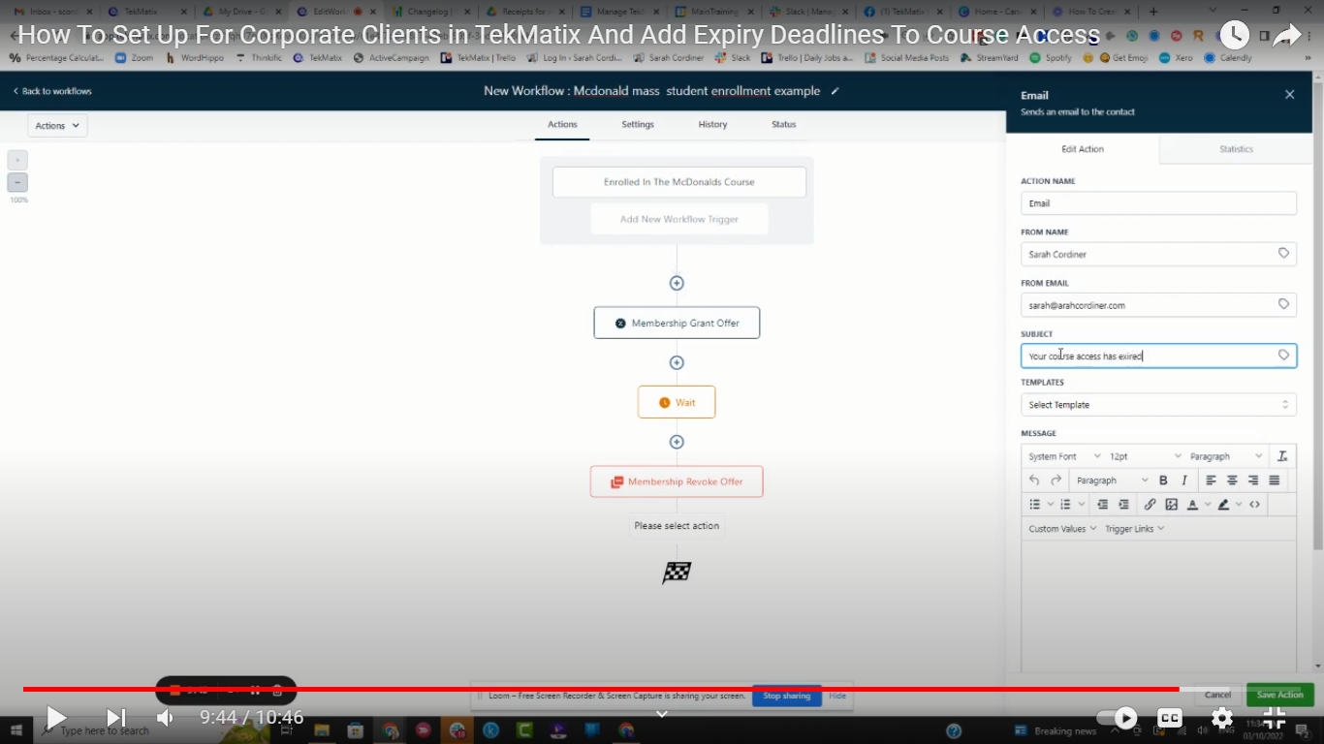Image resolution: width=1324 pixels, height=744 pixels.
Task: Insert an image in the message
Action: (1171, 505)
